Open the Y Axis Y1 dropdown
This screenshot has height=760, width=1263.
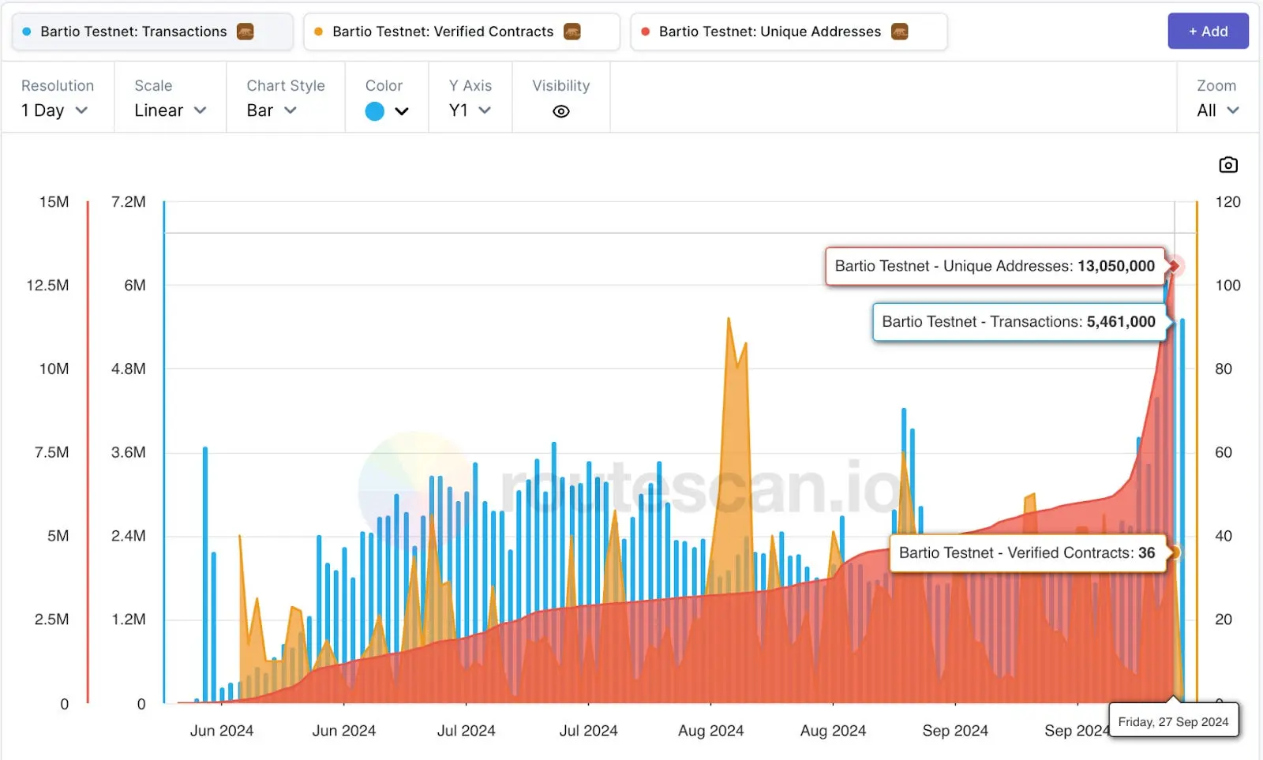[x=470, y=110]
